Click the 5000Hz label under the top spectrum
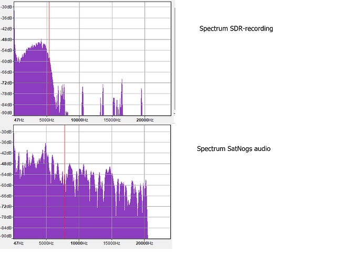 (x=47, y=120)
